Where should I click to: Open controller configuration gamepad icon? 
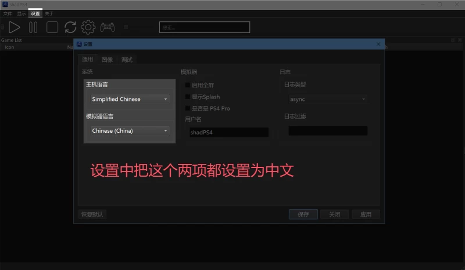108,27
